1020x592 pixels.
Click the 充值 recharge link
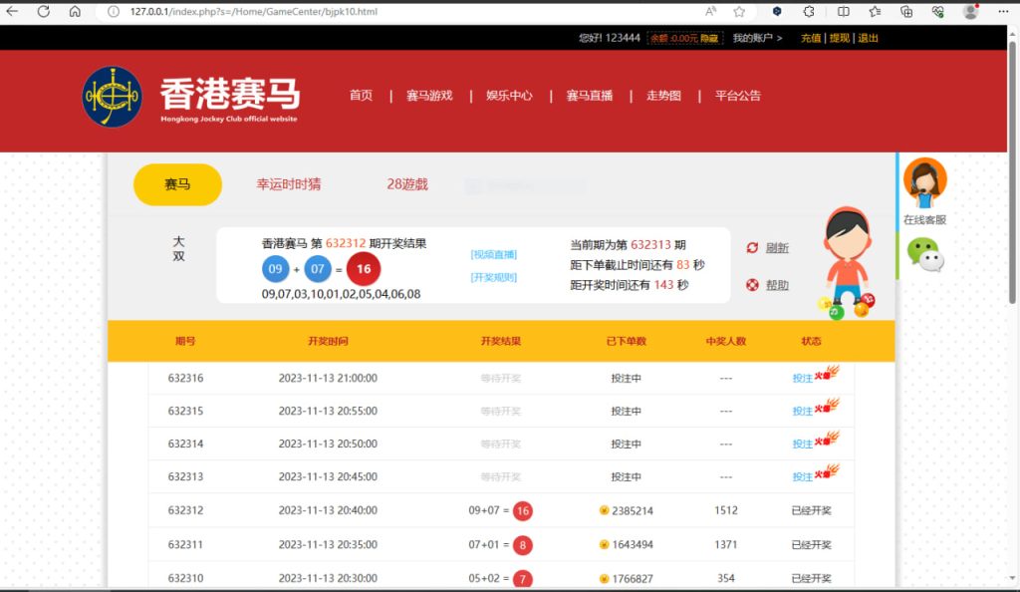pyautogui.click(x=811, y=38)
